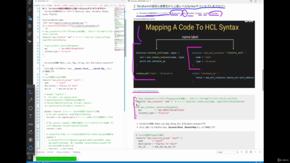Screen dimensions: 290x163
Task: Open the PROBLEMS panel tab
Action: (x=40, y=152)
